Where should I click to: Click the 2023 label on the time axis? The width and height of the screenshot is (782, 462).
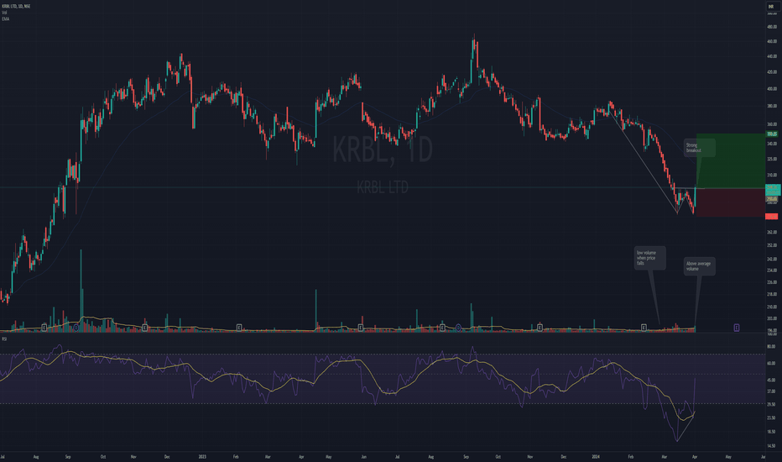[202, 456]
